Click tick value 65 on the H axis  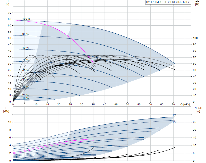tap(10, 19)
